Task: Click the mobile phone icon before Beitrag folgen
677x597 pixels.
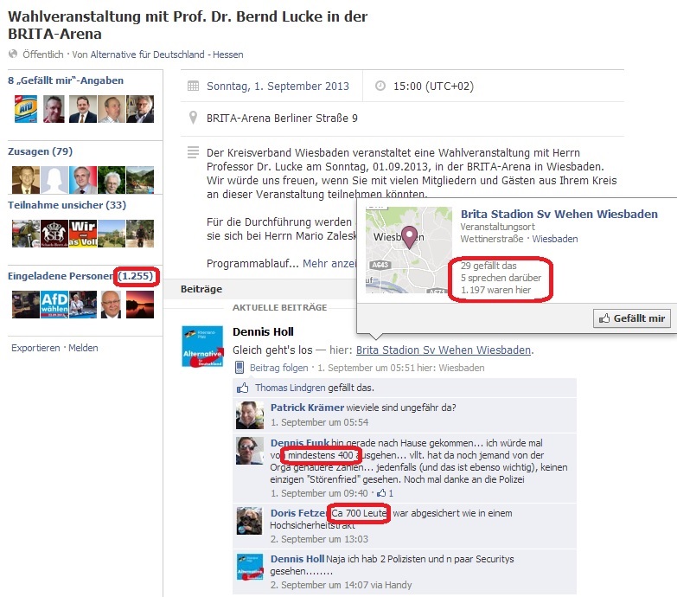Action: pos(240,368)
